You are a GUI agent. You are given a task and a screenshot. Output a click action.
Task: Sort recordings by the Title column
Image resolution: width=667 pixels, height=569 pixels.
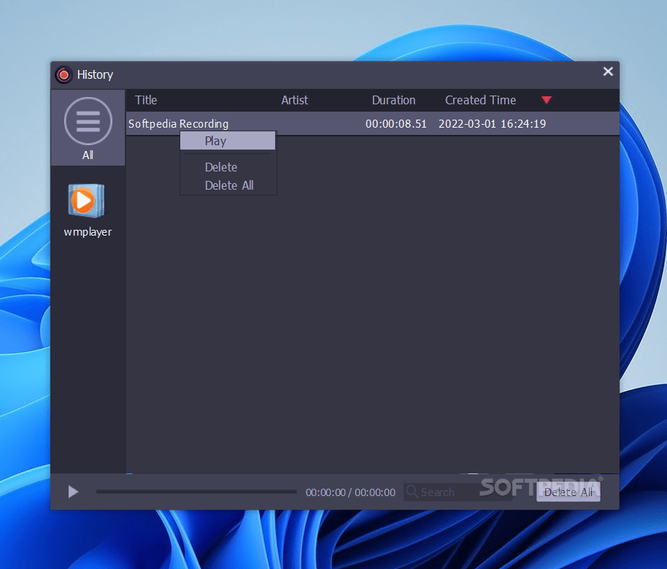pyautogui.click(x=146, y=100)
